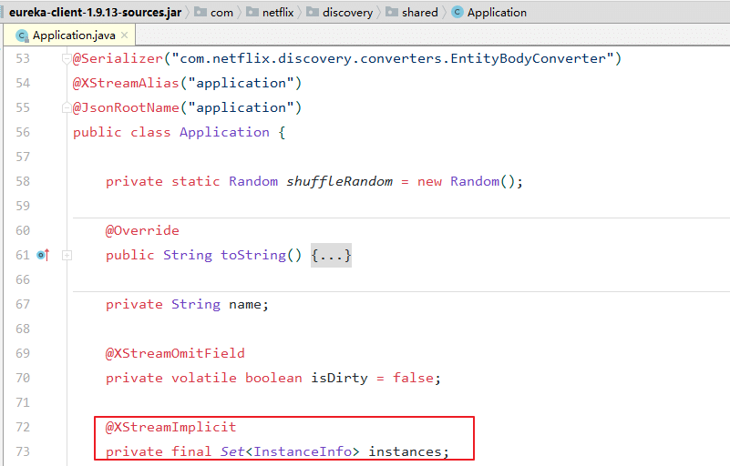Select the Application.java tab

pos(71,35)
